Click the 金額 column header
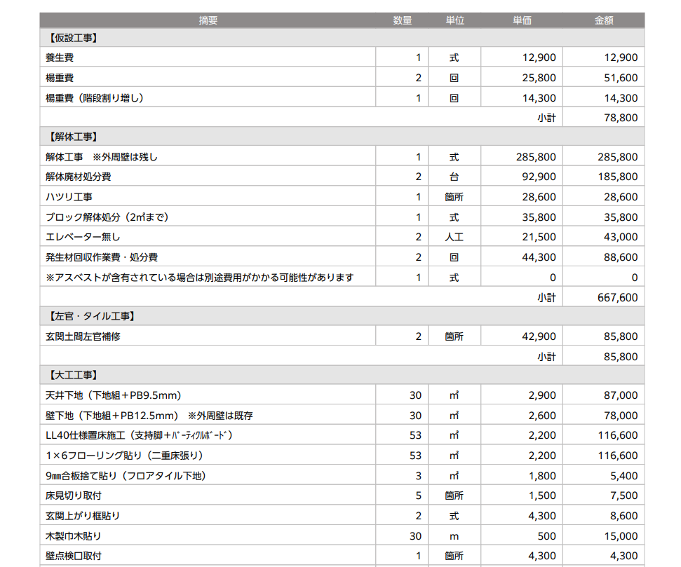Screen dimensions: 681x567 (603, 20)
